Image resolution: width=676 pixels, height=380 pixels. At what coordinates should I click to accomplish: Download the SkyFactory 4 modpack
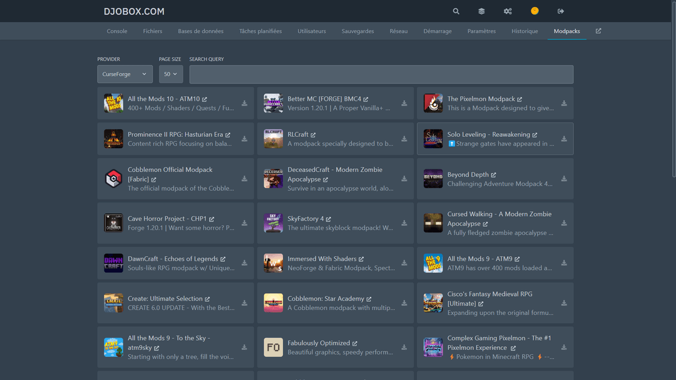(404, 223)
